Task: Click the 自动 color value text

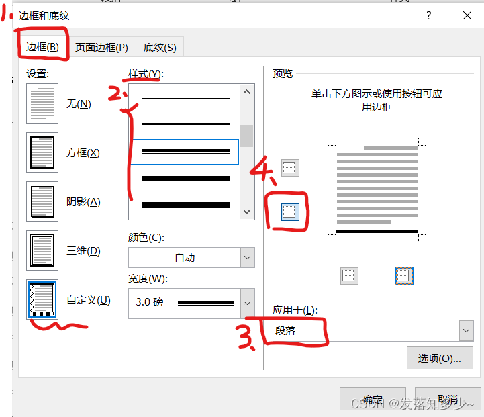Action: point(185,258)
